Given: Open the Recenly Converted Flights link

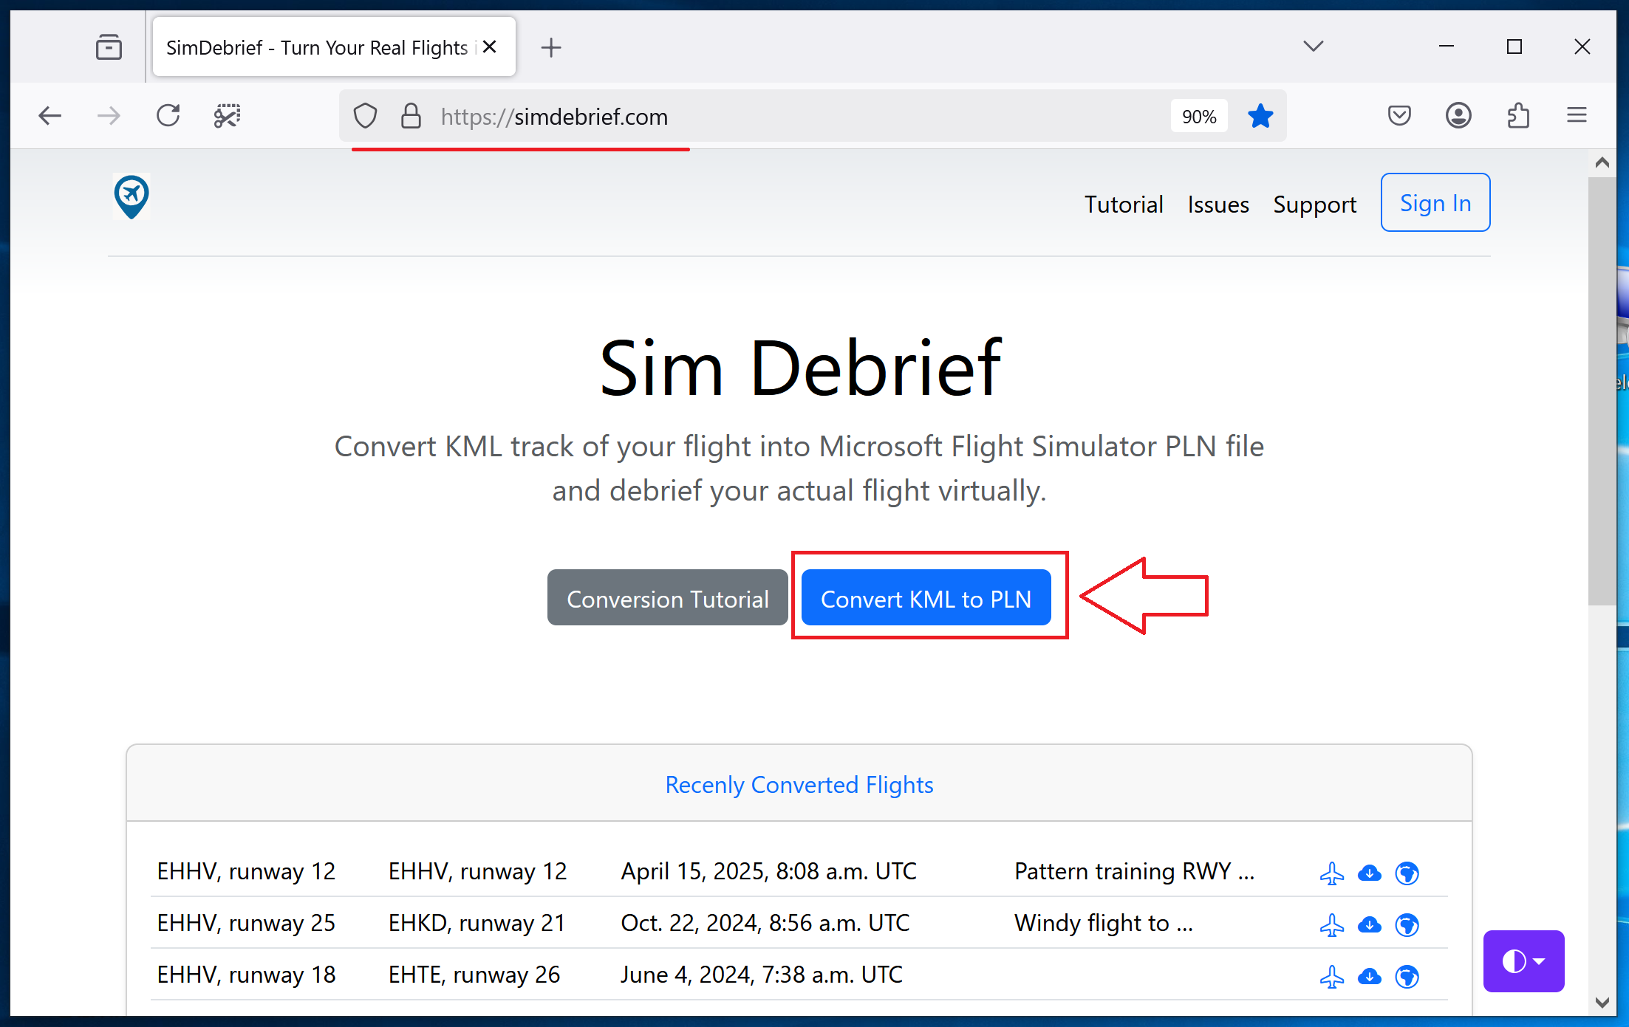Looking at the screenshot, I should 799,785.
